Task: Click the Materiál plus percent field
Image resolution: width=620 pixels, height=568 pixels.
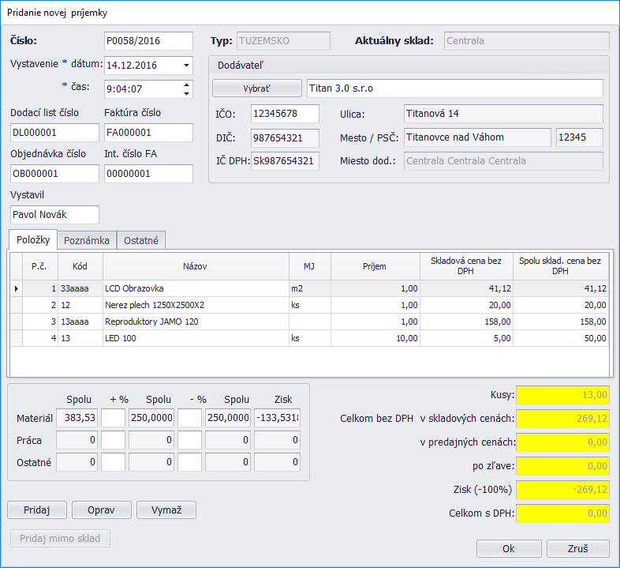Action: click(x=113, y=418)
